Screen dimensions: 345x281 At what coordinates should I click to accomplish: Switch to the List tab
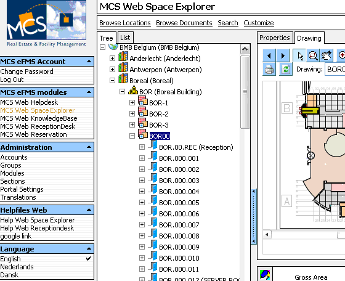point(125,38)
